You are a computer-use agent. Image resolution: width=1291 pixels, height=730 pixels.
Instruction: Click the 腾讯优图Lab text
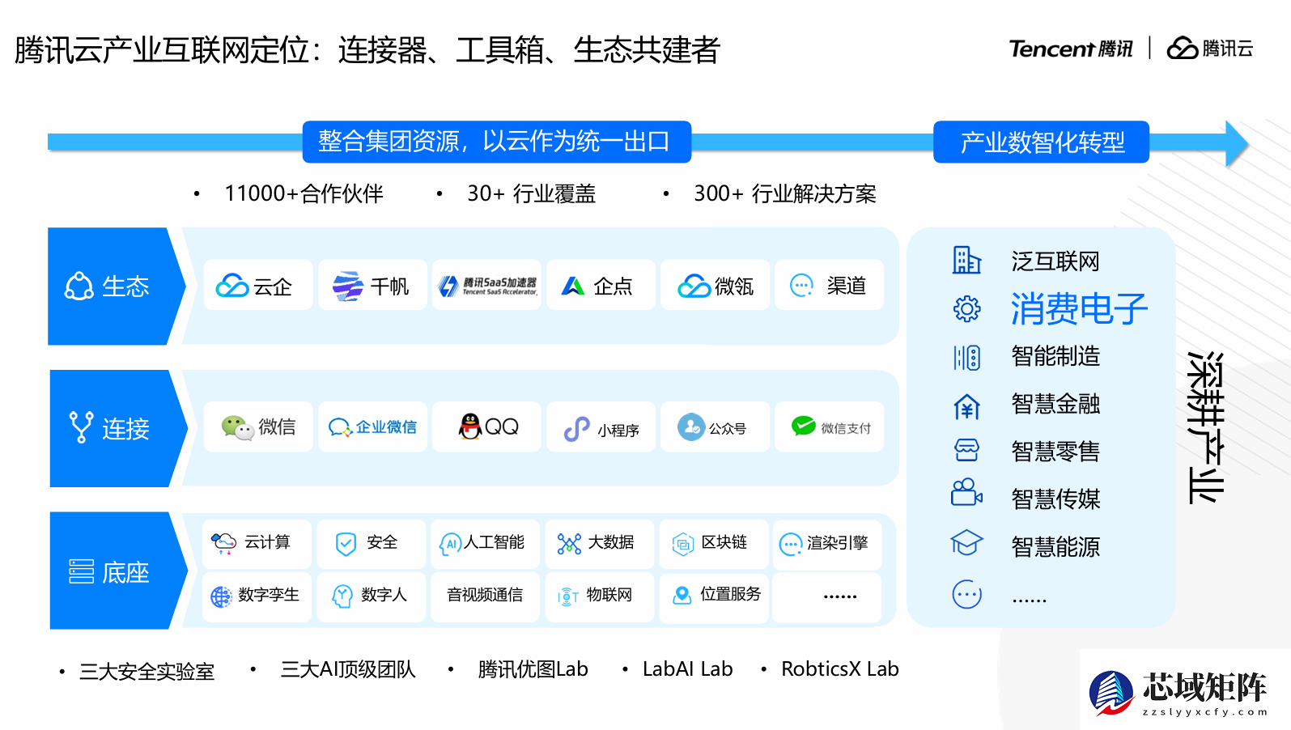pos(533,669)
